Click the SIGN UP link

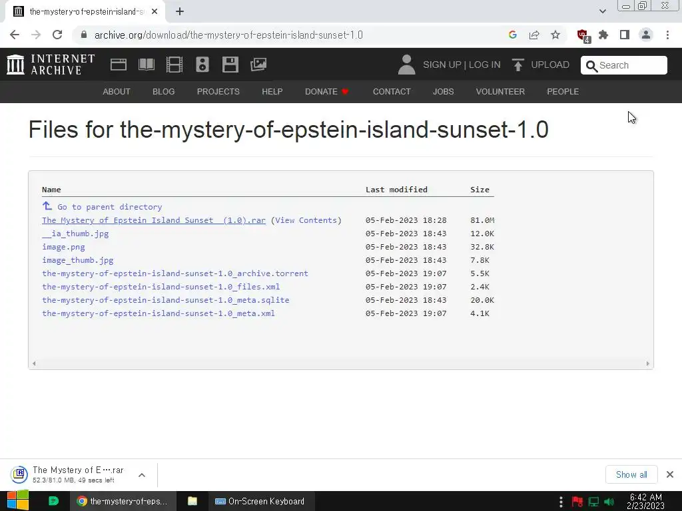coord(442,65)
